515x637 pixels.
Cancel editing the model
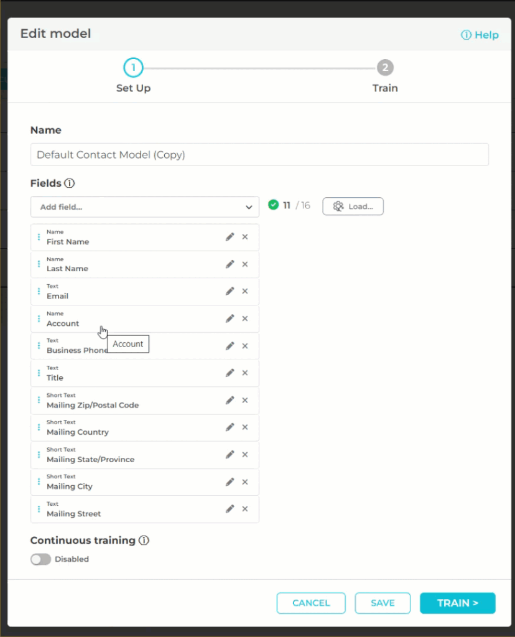point(311,603)
